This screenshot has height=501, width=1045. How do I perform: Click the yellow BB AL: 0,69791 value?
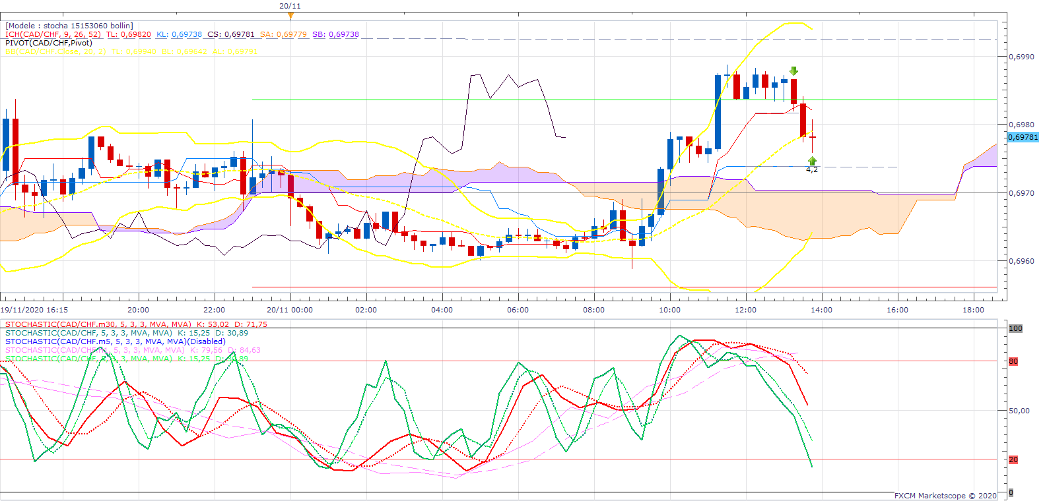pos(235,51)
